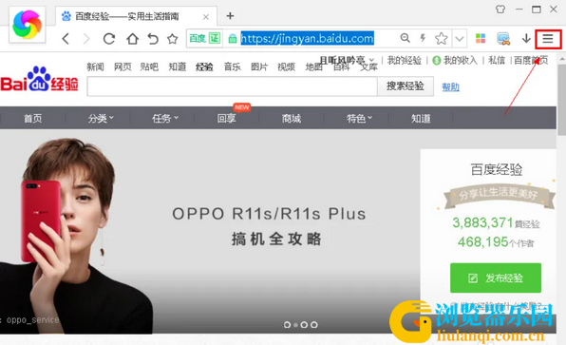Reload the page with refresh icon
Viewport: 566px width, 345px height.
tap(108, 39)
